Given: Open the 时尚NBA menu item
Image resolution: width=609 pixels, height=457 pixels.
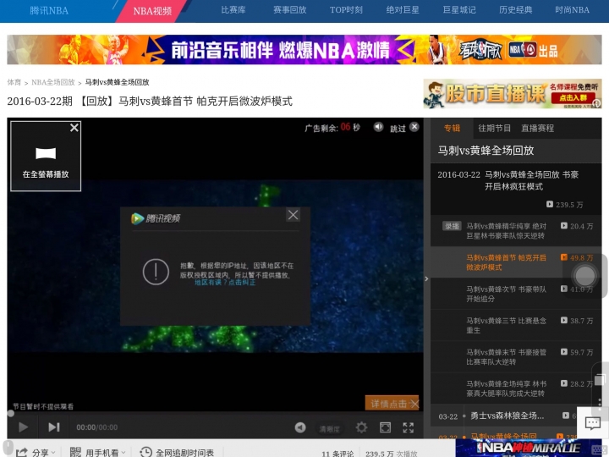Looking at the screenshot, I should tap(572, 10).
